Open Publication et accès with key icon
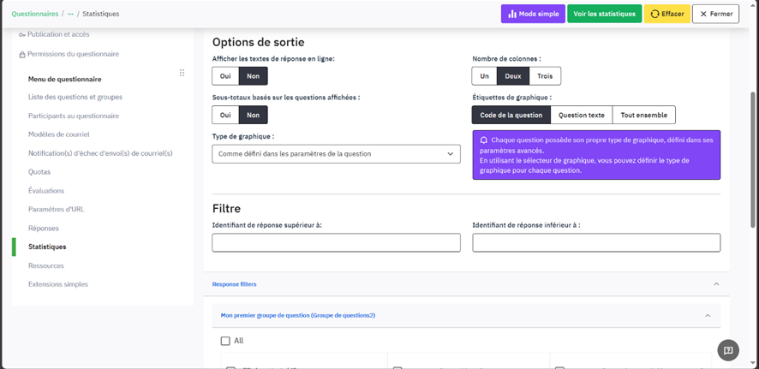The width and height of the screenshot is (759, 369). (x=57, y=34)
